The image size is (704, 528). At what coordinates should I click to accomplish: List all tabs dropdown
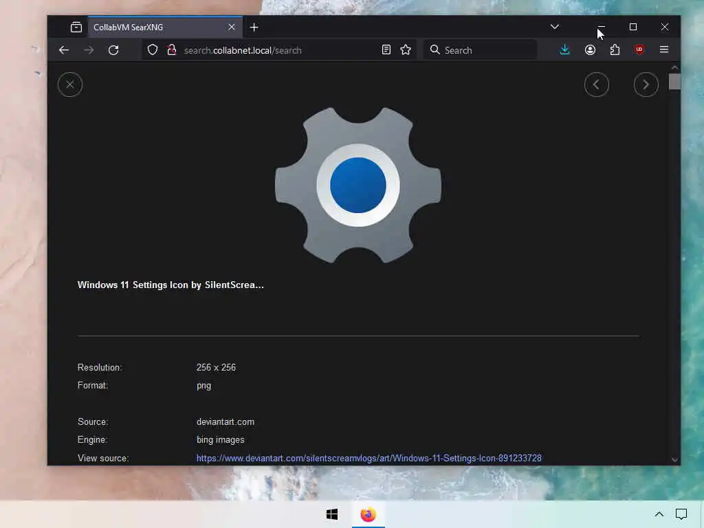555,27
